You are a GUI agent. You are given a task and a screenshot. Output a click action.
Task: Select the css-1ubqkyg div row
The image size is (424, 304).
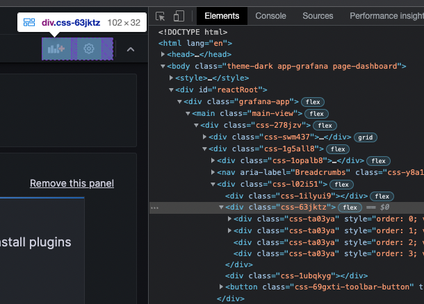click(x=296, y=276)
